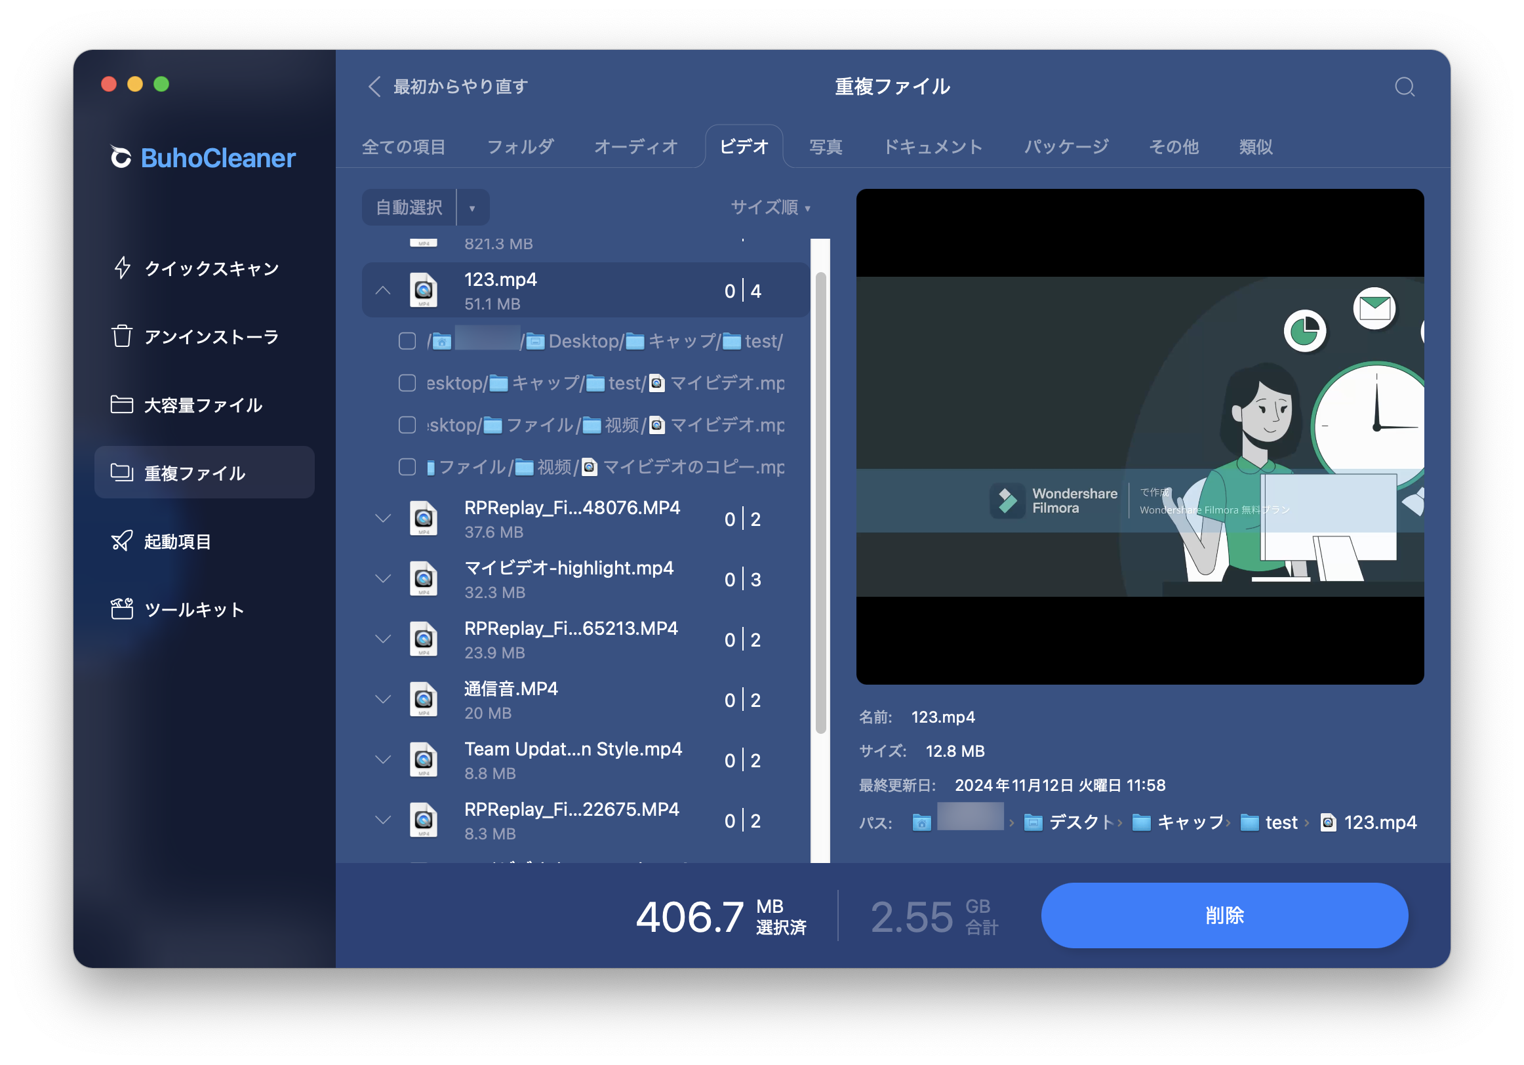The image size is (1524, 1065).
Task: Open the サイズ順 sort dropdown
Action: coord(770,207)
